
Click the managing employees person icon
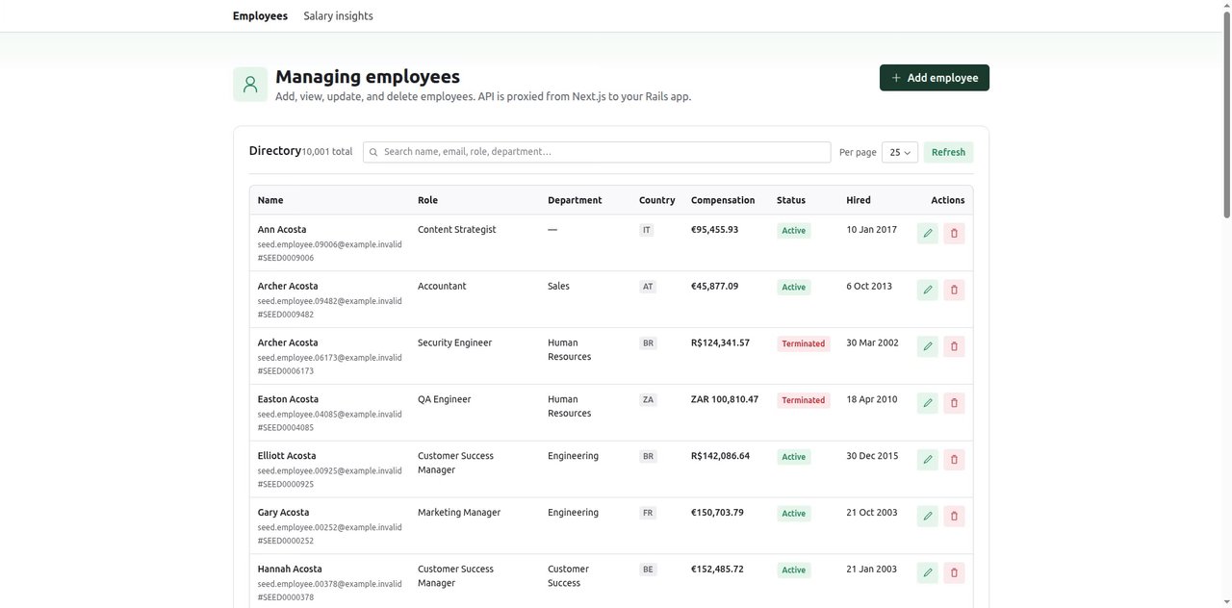tap(250, 85)
